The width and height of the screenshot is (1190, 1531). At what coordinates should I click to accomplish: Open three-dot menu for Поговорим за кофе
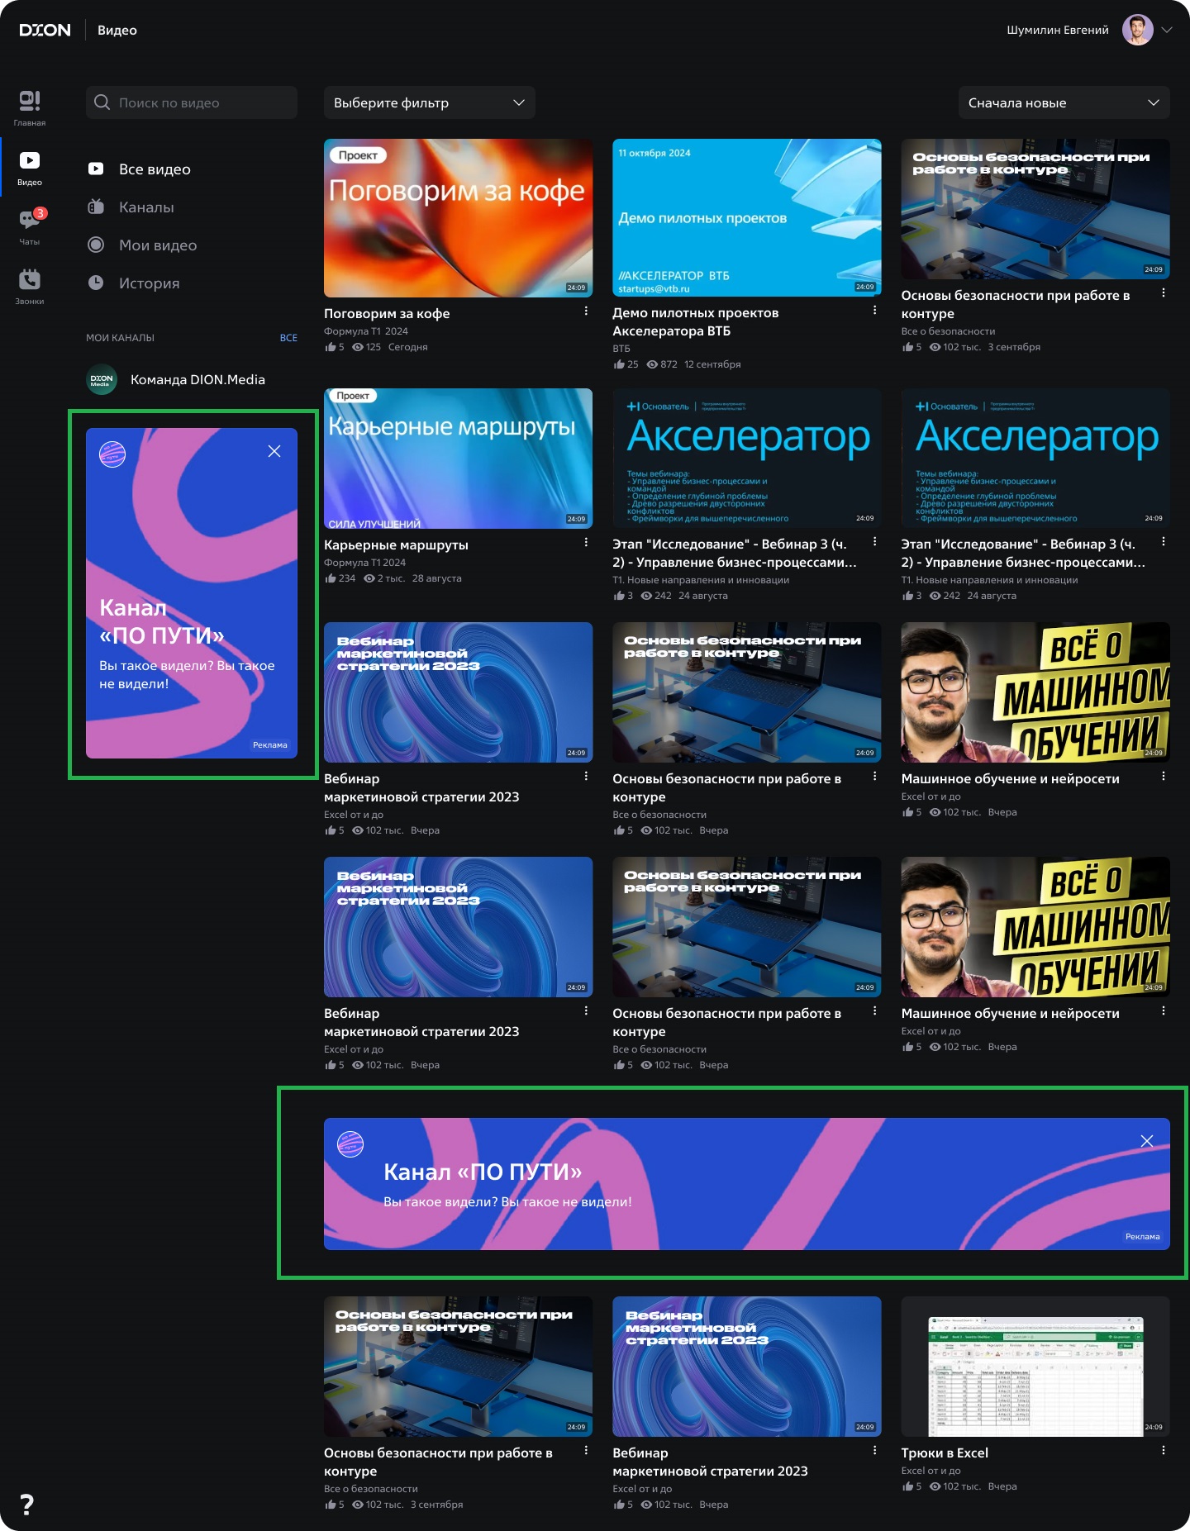tap(586, 311)
